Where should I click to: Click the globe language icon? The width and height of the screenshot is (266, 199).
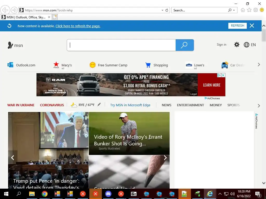(246, 45)
